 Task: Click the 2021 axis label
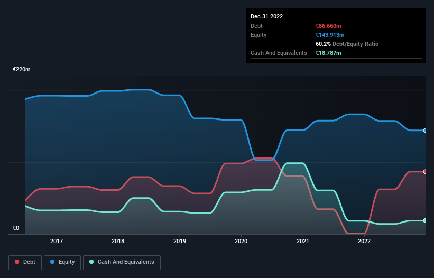coord(303,241)
